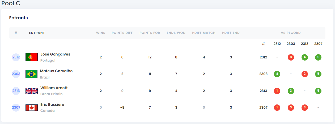Viewport: 335px width, 124px height.
Task: Click green 3 result in William Arnott row
Action: pyautogui.click(x=291, y=91)
